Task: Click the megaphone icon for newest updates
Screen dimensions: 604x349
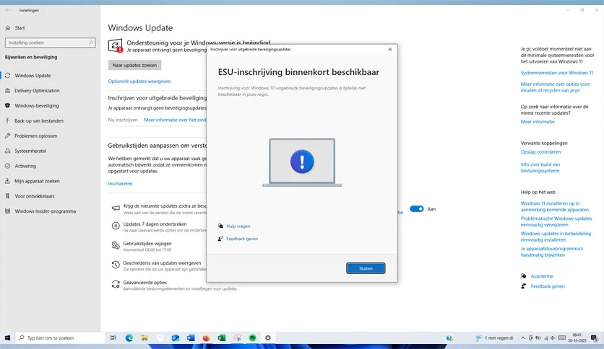Action: [116, 208]
